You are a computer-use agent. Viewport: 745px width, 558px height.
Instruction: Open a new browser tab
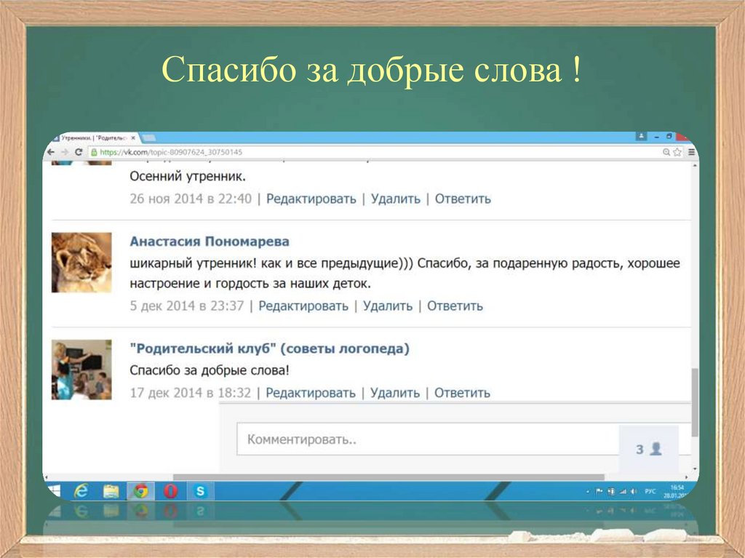tap(148, 137)
